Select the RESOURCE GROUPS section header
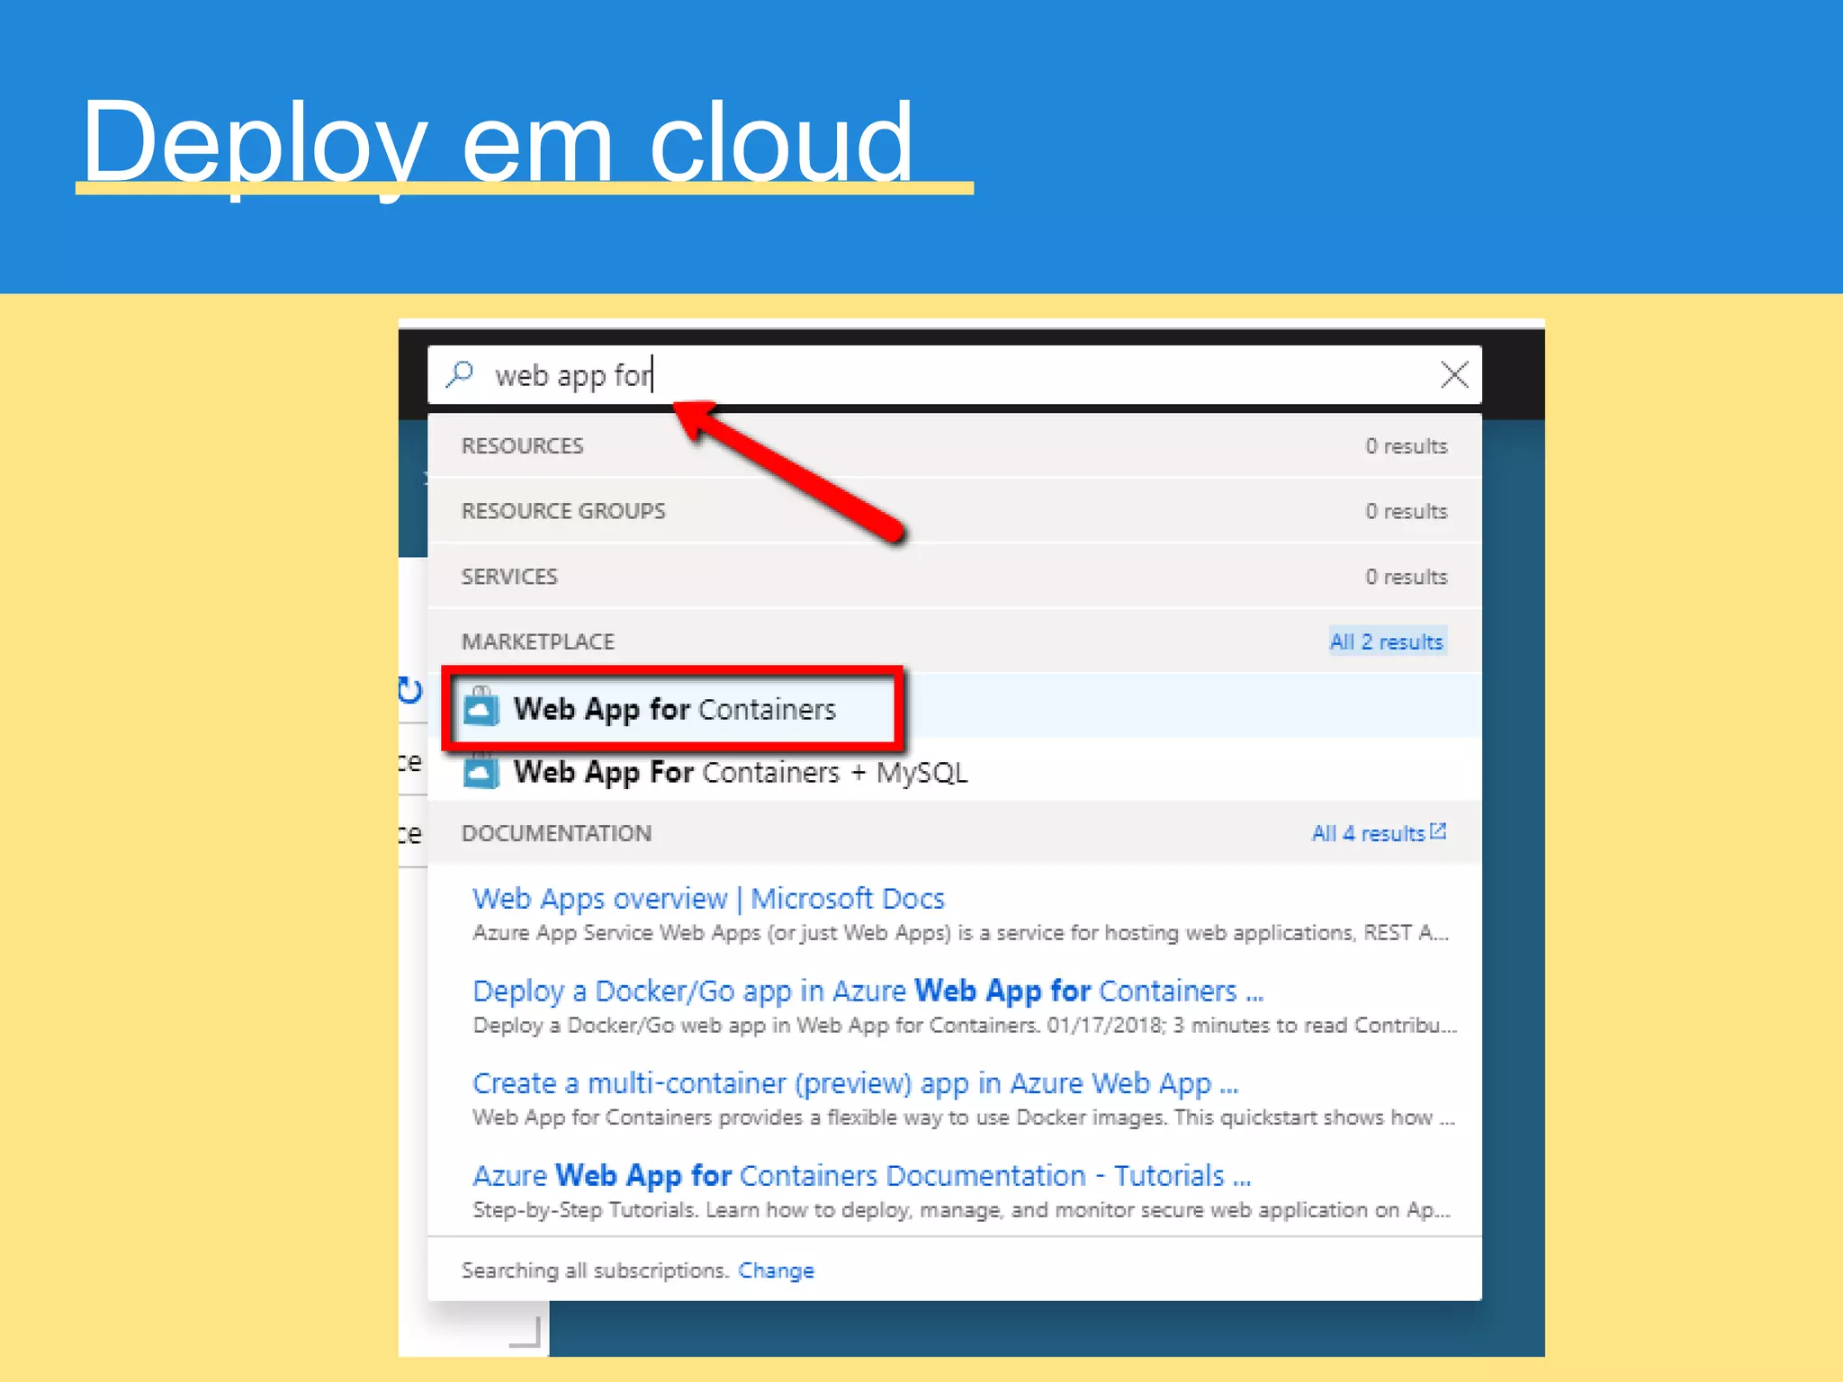1843x1382 pixels. coord(563,510)
